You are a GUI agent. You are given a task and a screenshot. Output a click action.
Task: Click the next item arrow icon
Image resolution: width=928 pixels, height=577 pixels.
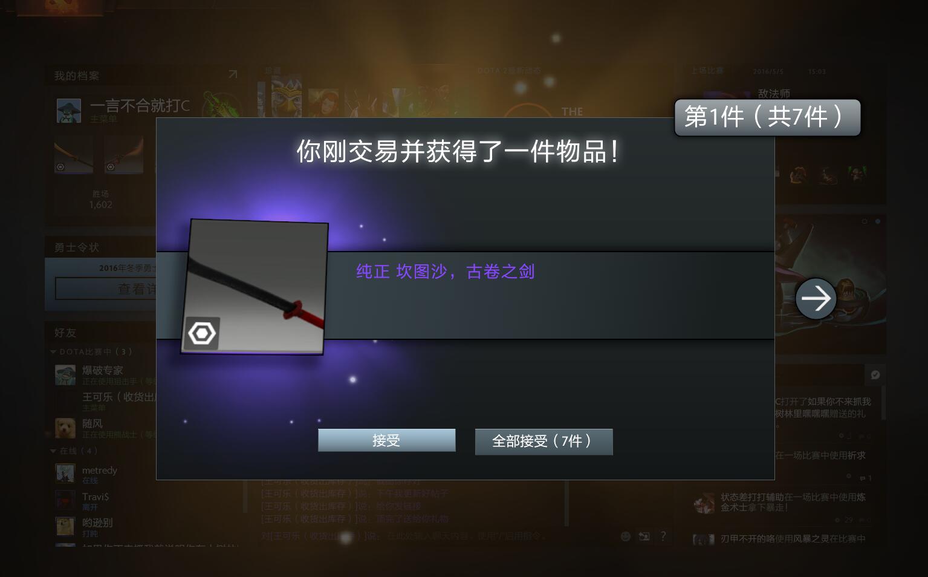(816, 298)
